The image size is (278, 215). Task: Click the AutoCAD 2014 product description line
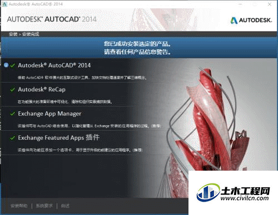click(82, 78)
